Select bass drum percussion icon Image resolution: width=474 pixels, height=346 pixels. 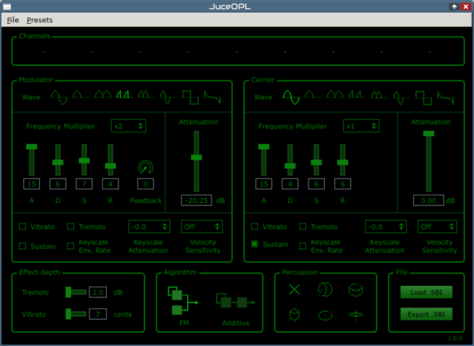click(x=325, y=290)
